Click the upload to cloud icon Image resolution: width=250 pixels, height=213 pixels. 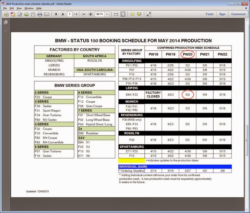26,14
